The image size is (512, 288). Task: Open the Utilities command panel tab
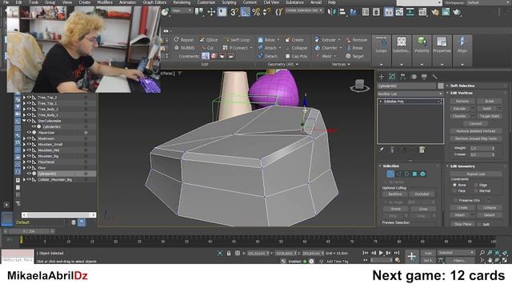(x=435, y=77)
